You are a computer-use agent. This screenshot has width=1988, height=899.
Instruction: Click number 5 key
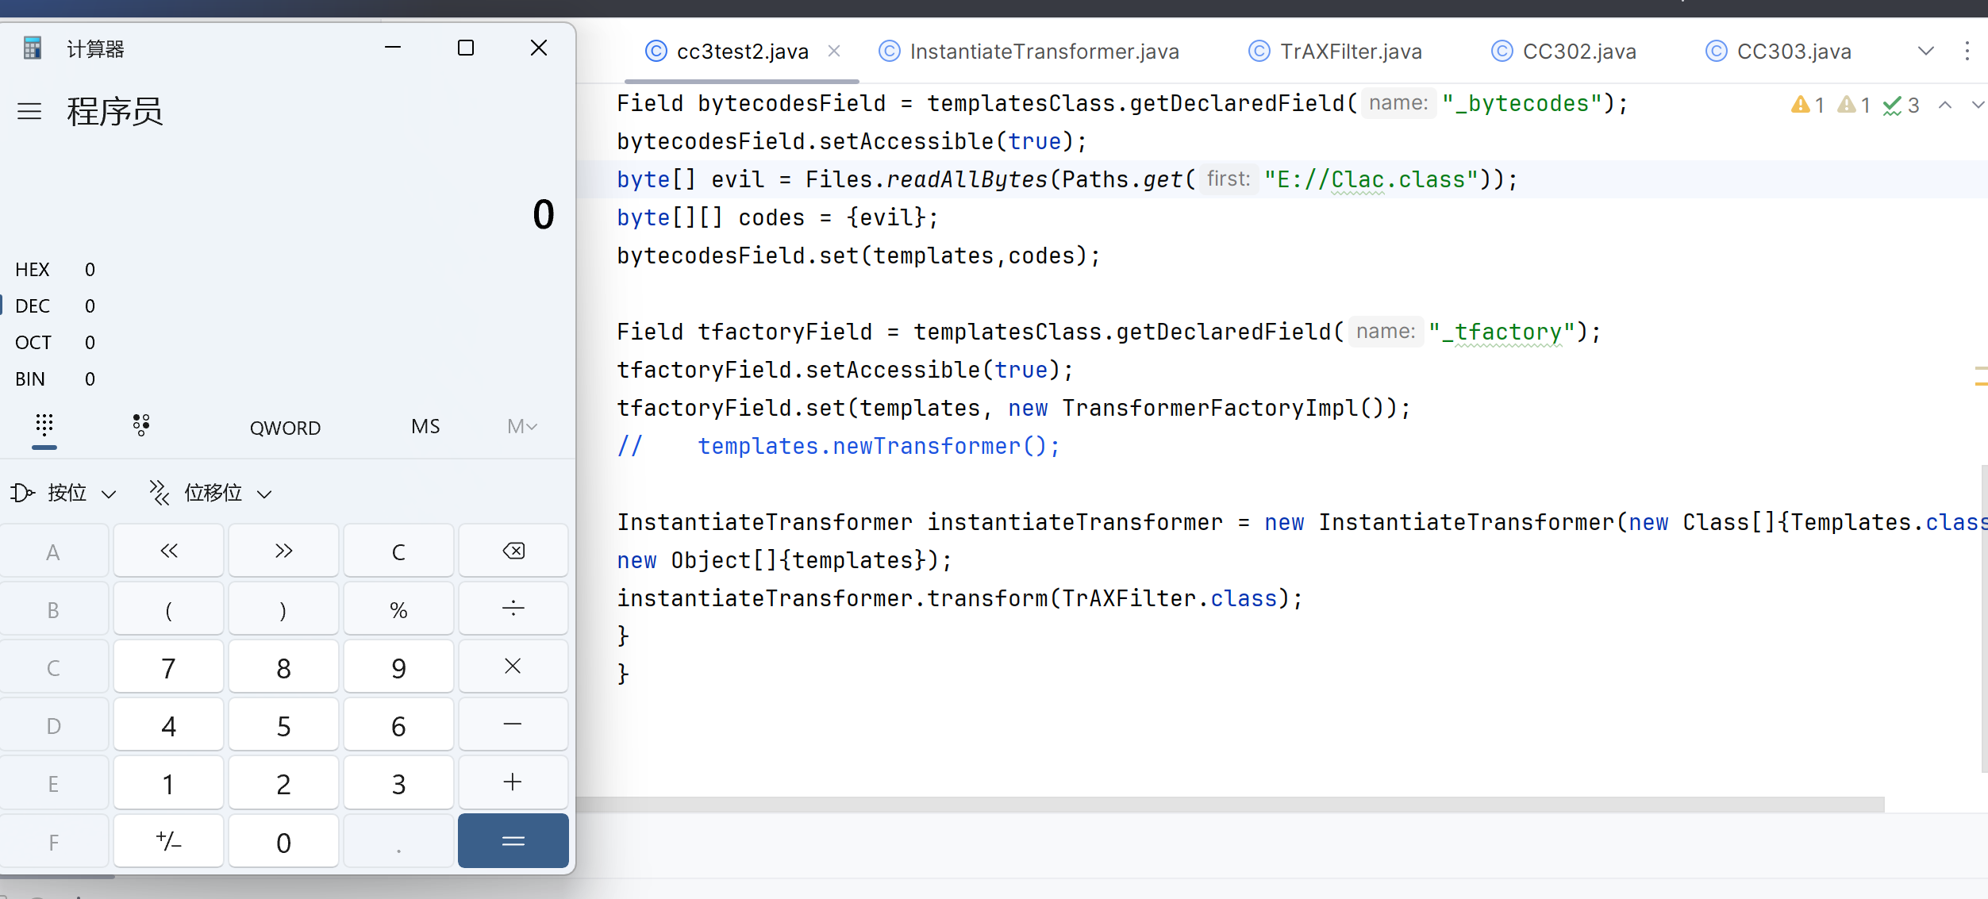(x=283, y=724)
